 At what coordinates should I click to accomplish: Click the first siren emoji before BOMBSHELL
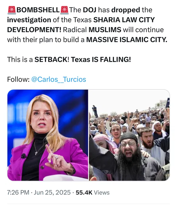tap(12, 10)
